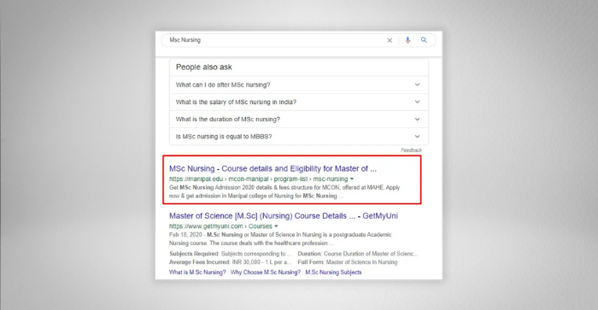Open the 'Why Choose M.Sc Nursing?' sitelink

pyautogui.click(x=266, y=272)
